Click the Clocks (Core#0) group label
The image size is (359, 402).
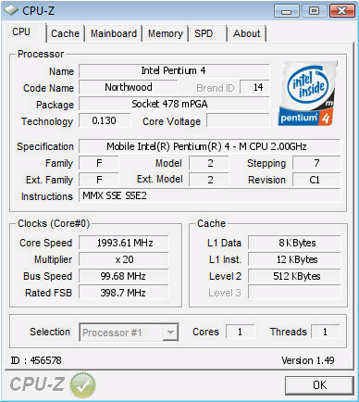[x=54, y=223]
